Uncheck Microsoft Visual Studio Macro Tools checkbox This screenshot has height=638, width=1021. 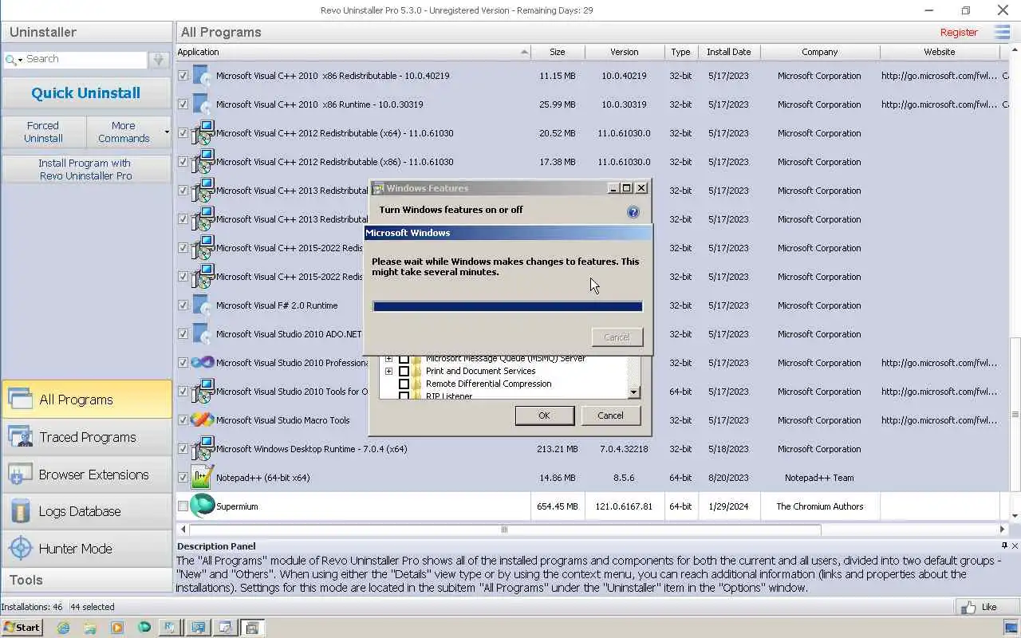coord(183,420)
